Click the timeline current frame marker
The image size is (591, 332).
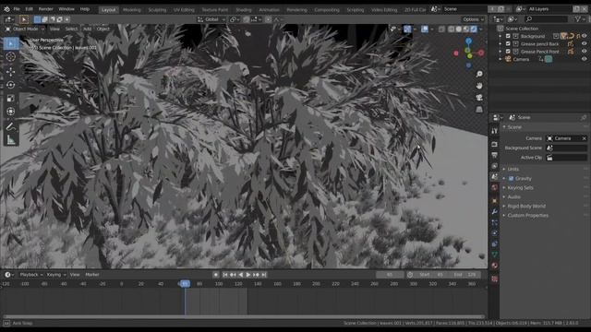point(185,284)
